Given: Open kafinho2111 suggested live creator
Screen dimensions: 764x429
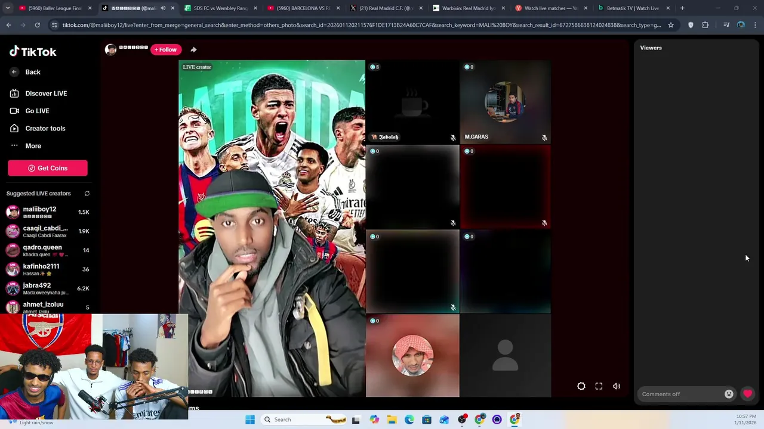Looking at the screenshot, I should [48, 269].
